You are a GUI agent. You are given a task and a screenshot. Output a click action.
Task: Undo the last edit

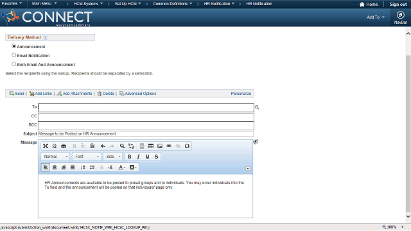point(103,146)
